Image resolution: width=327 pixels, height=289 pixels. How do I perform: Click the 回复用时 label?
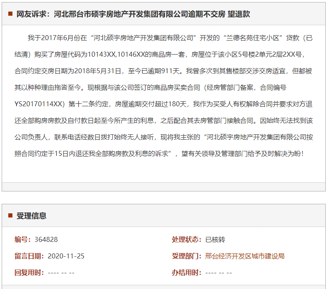29,272
